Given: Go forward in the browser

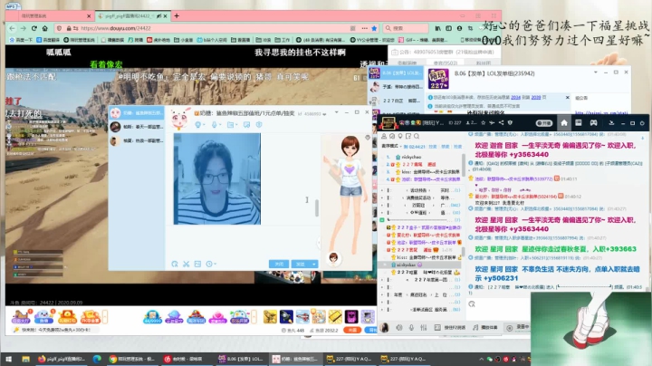Looking at the screenshot, I should click(24, 28).
